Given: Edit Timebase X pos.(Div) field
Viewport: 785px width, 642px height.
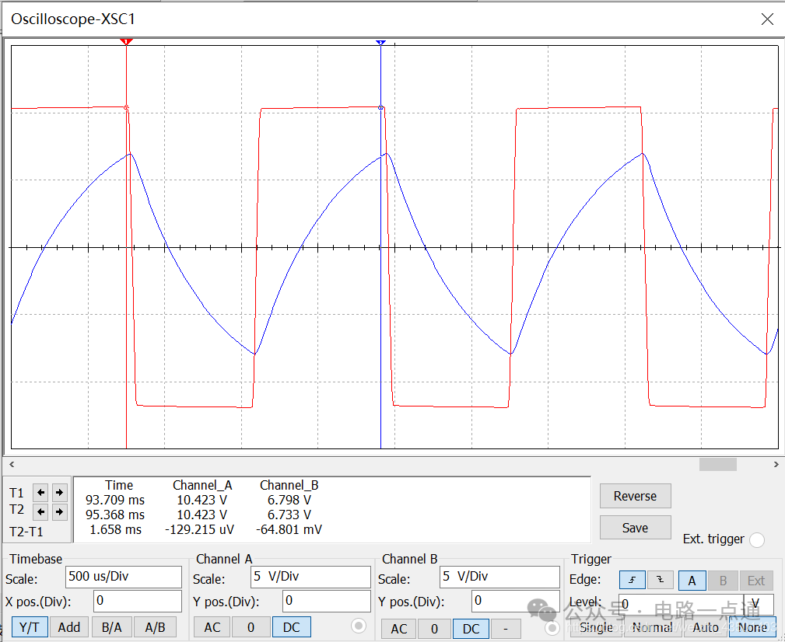Looking at the screenshot, I should tap(137, 601).
